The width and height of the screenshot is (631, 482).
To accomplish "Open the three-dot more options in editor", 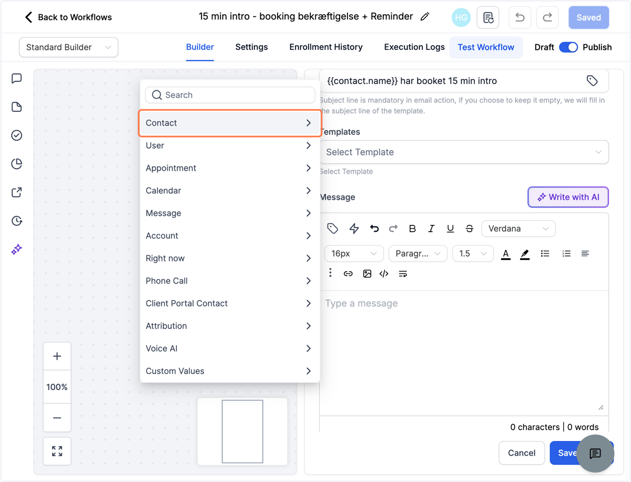I will (330, 273).
